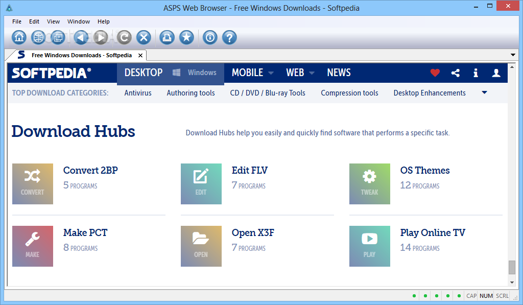Screen dimensions: 523x305
Task: Go forward with the Forward arrow icon
Action: click(x=101, y=37)
